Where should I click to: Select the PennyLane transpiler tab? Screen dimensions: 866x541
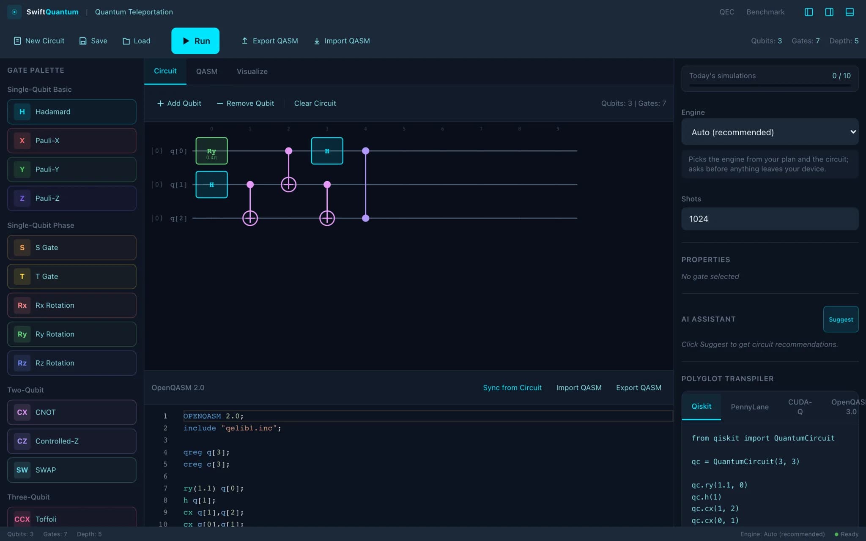pos(749,407)
